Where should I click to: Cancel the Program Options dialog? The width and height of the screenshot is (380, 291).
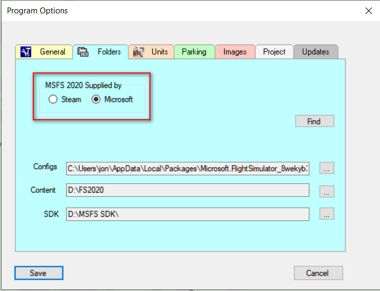click(318, 273)
